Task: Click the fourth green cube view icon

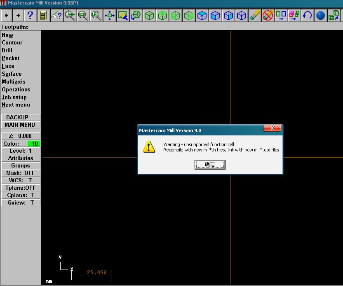Action: 188,16
